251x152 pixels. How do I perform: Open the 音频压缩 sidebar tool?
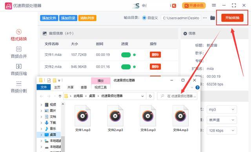tap(19, 70)
